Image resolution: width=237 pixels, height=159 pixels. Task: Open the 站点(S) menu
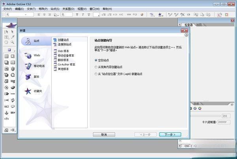55,9
